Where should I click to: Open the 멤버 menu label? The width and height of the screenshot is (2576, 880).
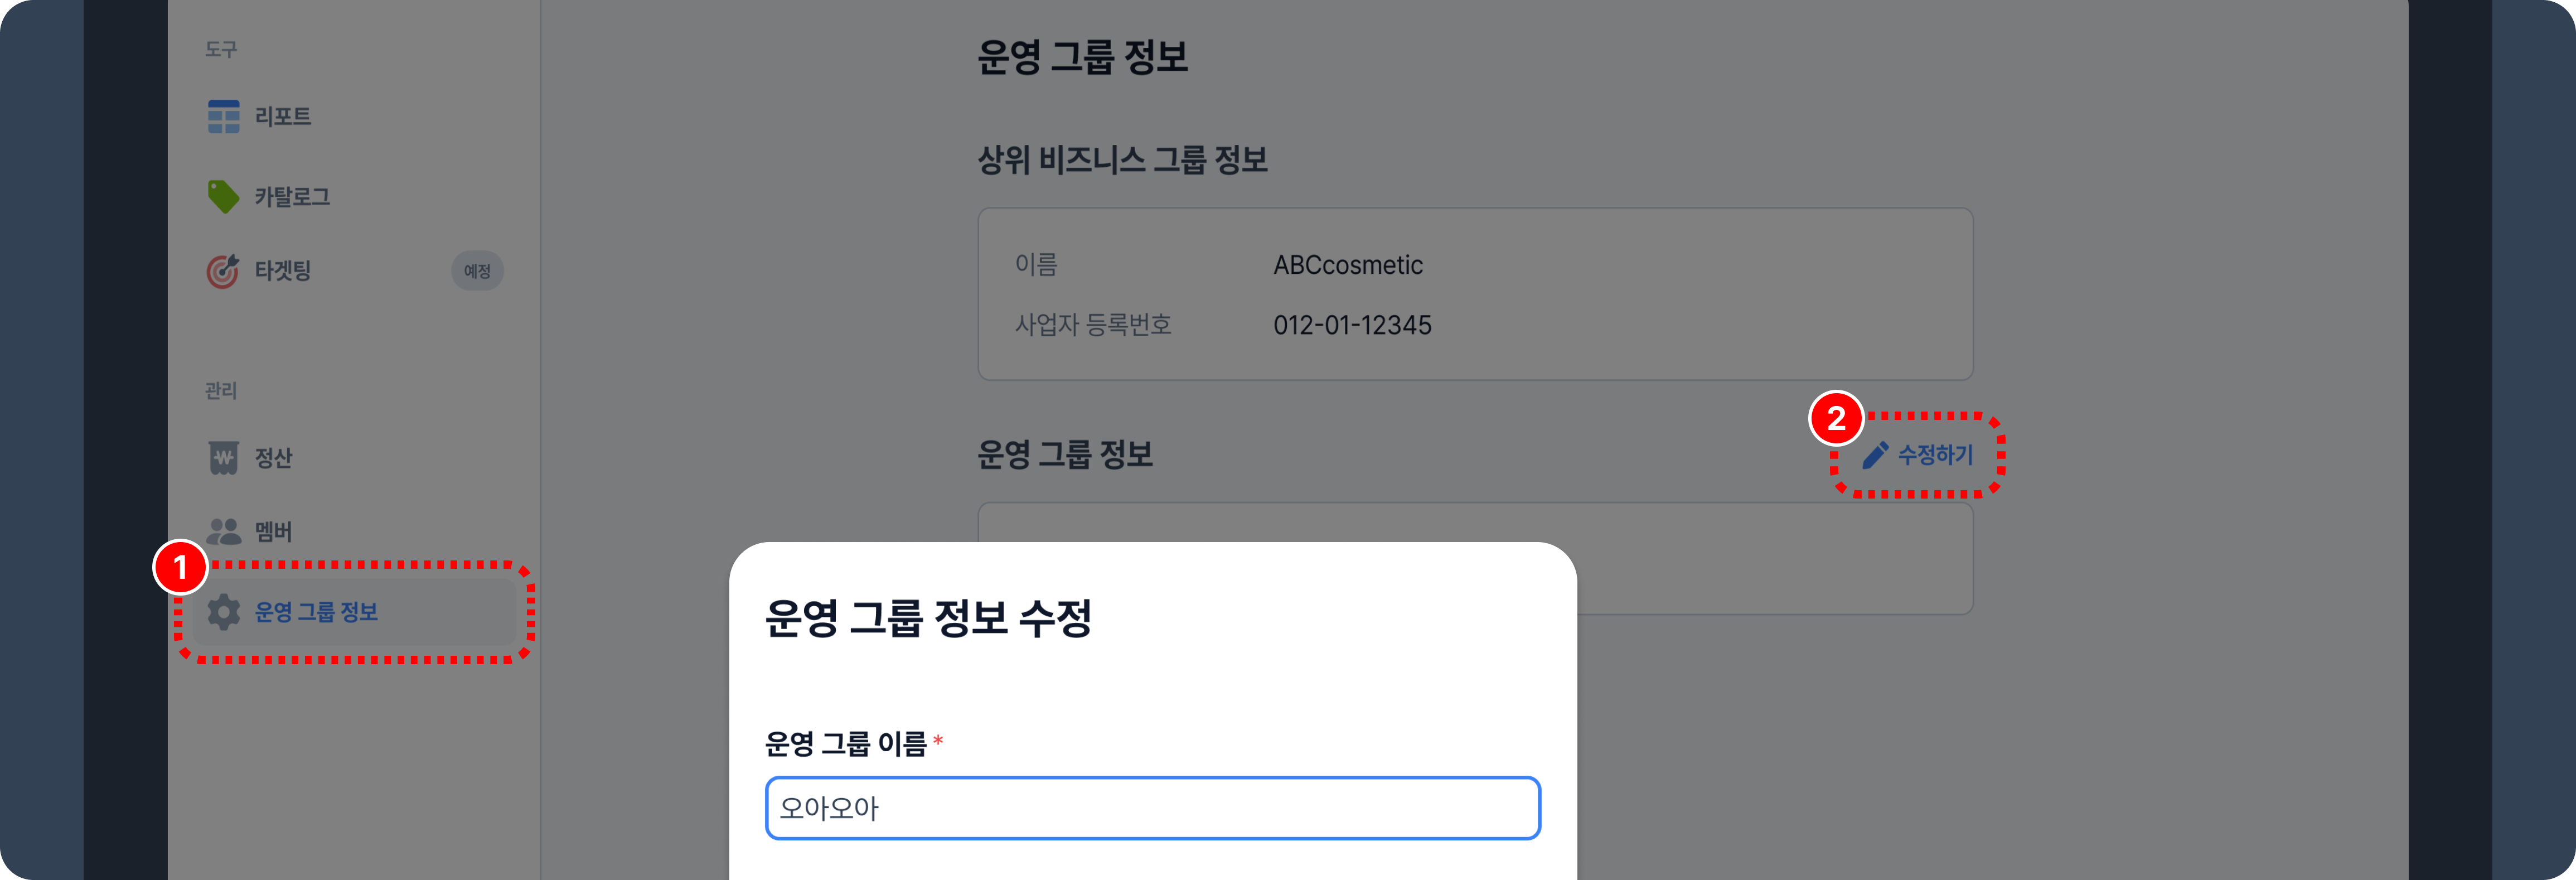click(x=273, y=532)
